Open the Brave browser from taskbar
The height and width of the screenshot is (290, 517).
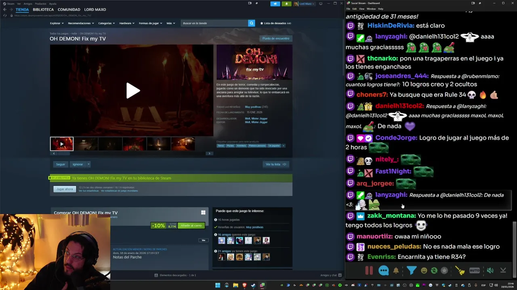244,285
